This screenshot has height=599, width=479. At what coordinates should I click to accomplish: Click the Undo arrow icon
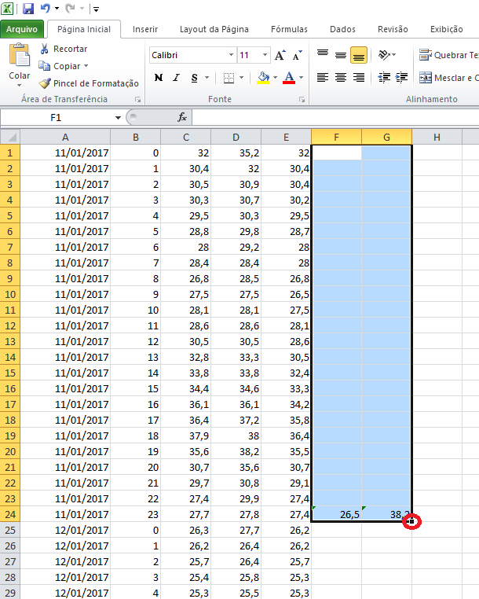point(45,9)
